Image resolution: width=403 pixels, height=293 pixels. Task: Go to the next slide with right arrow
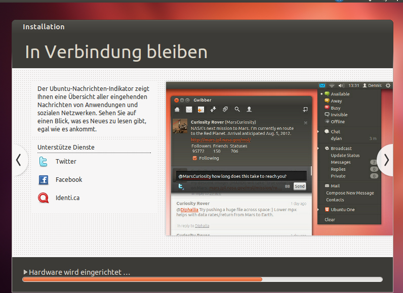[386, 160]
